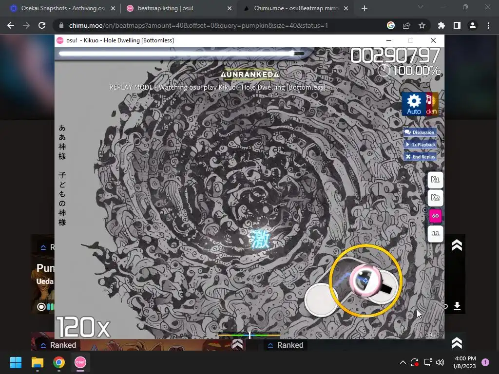
Task: Click End Replay button
Action: 420,156
